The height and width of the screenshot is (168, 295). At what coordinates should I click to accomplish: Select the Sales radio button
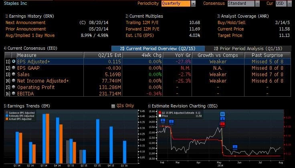pos(14,74)
